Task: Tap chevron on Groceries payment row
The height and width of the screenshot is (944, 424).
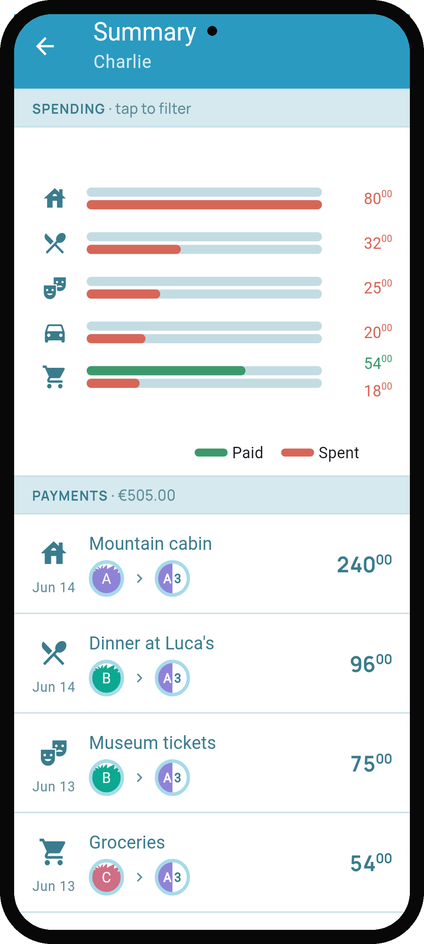Action: tap(139, 877)
